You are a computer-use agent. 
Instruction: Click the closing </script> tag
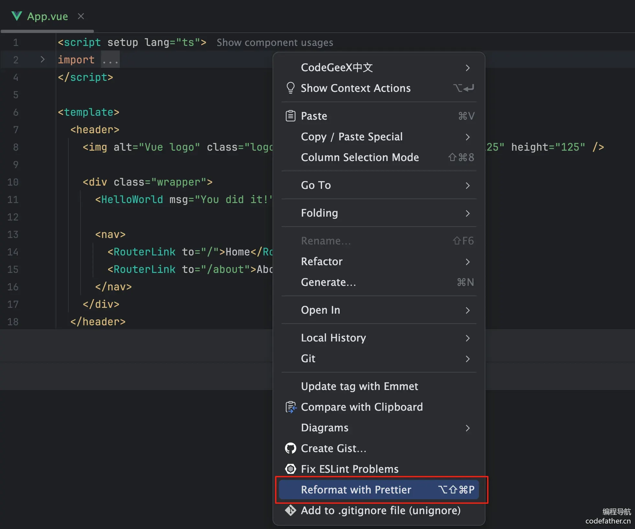(85, 77)
